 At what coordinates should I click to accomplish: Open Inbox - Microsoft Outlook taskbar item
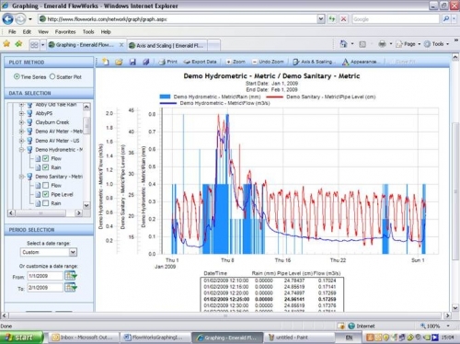pos(83,338)
